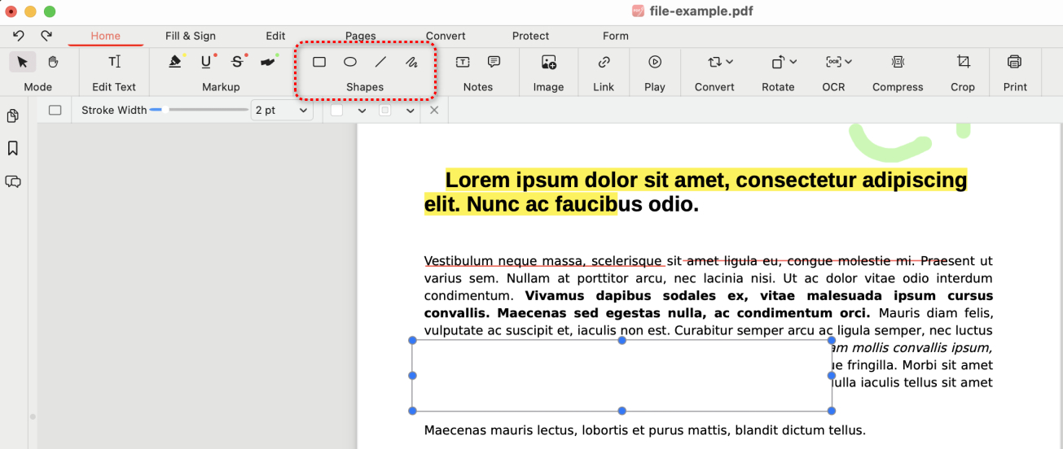Expand the OCR dropdown arrow

coord(849,62)
